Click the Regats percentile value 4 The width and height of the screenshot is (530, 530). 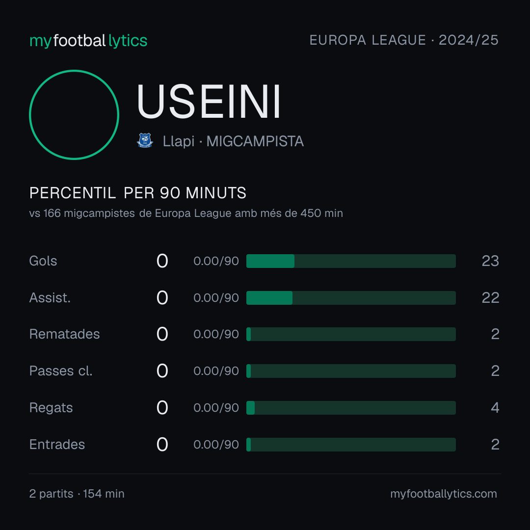pyautogui.click(x=495, y=408)
